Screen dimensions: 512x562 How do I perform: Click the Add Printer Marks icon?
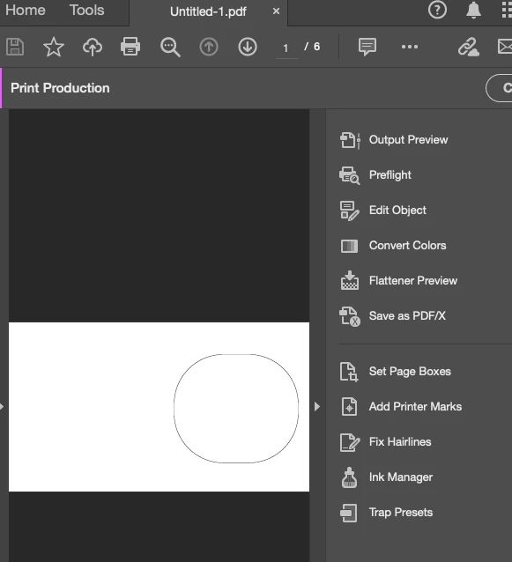(349, 407)
